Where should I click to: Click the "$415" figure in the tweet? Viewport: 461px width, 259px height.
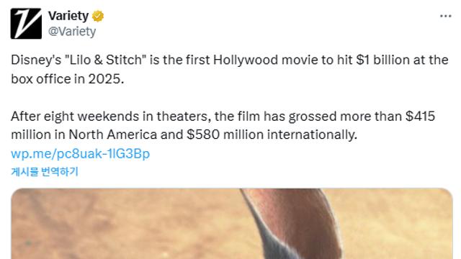pos(420,117)
